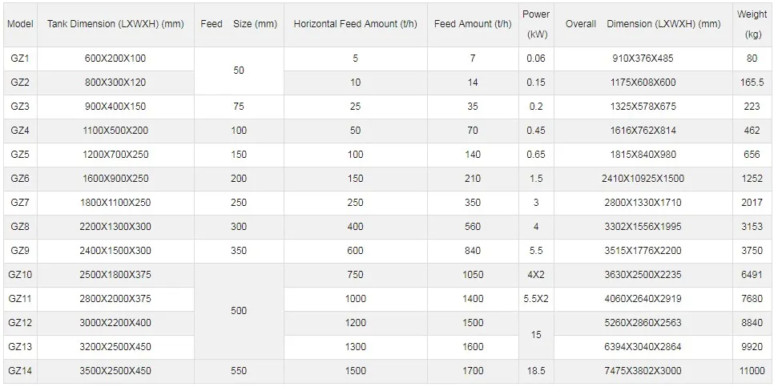This screenshot has width=774, height=387.
Task: Select the 2410X10925X1500 overall dimension cell
Action: click(643, 179)
